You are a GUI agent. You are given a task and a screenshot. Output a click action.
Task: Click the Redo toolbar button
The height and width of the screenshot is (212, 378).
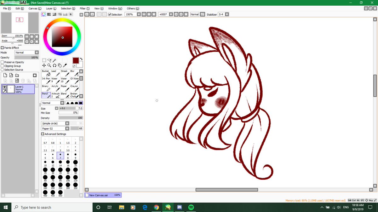coord(92,14)
